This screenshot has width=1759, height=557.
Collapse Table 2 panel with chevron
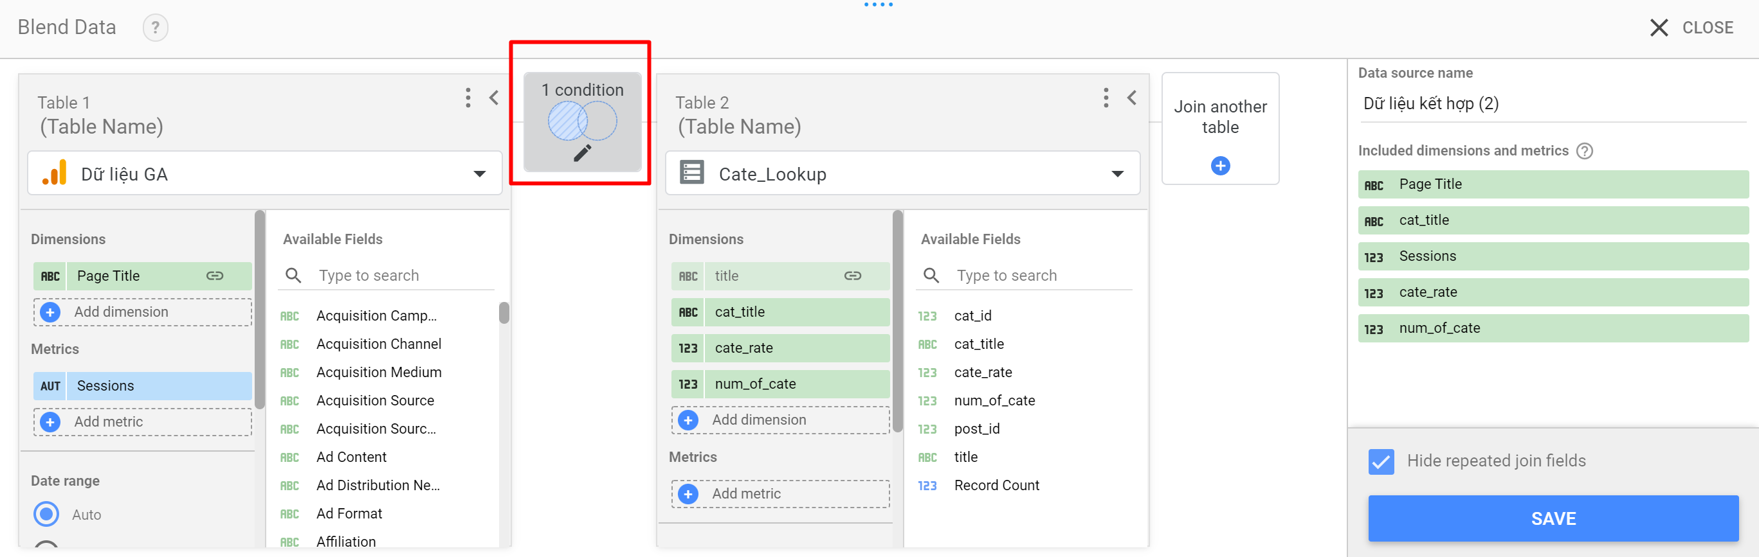click(1131, 98)
